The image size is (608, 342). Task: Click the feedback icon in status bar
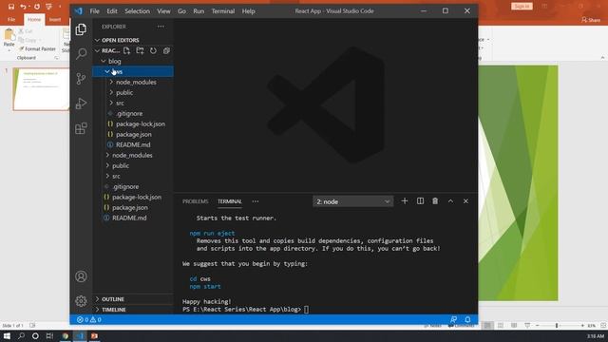pyautogui.click(x=453, y=319)
